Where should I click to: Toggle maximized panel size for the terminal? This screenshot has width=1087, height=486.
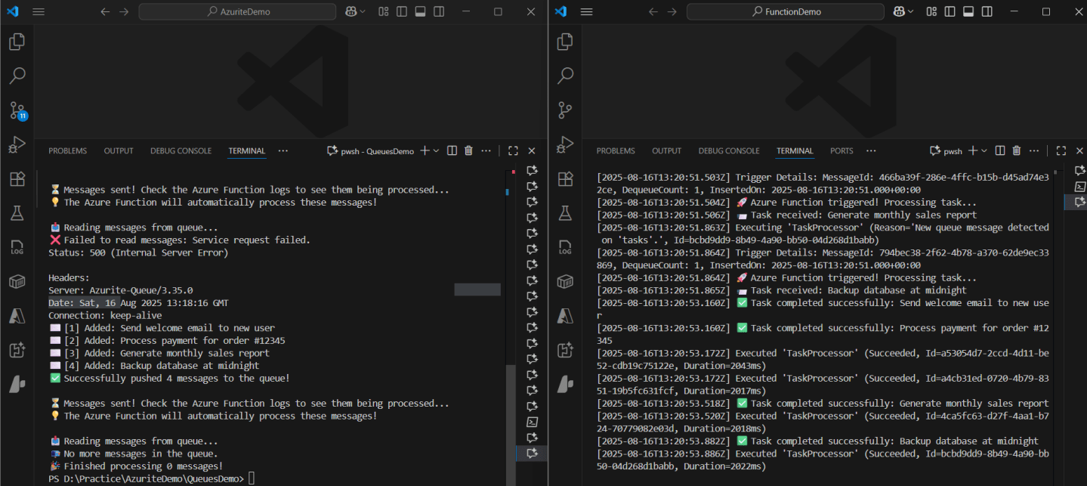tap(513, 150)
